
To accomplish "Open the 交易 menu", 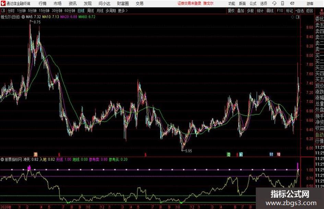I will point(140,3).
